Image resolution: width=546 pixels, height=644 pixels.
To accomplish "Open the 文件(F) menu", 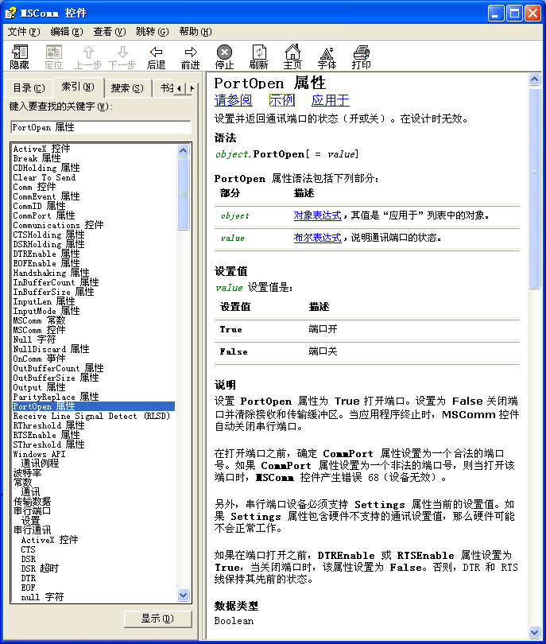I will (x=24, y=32).
